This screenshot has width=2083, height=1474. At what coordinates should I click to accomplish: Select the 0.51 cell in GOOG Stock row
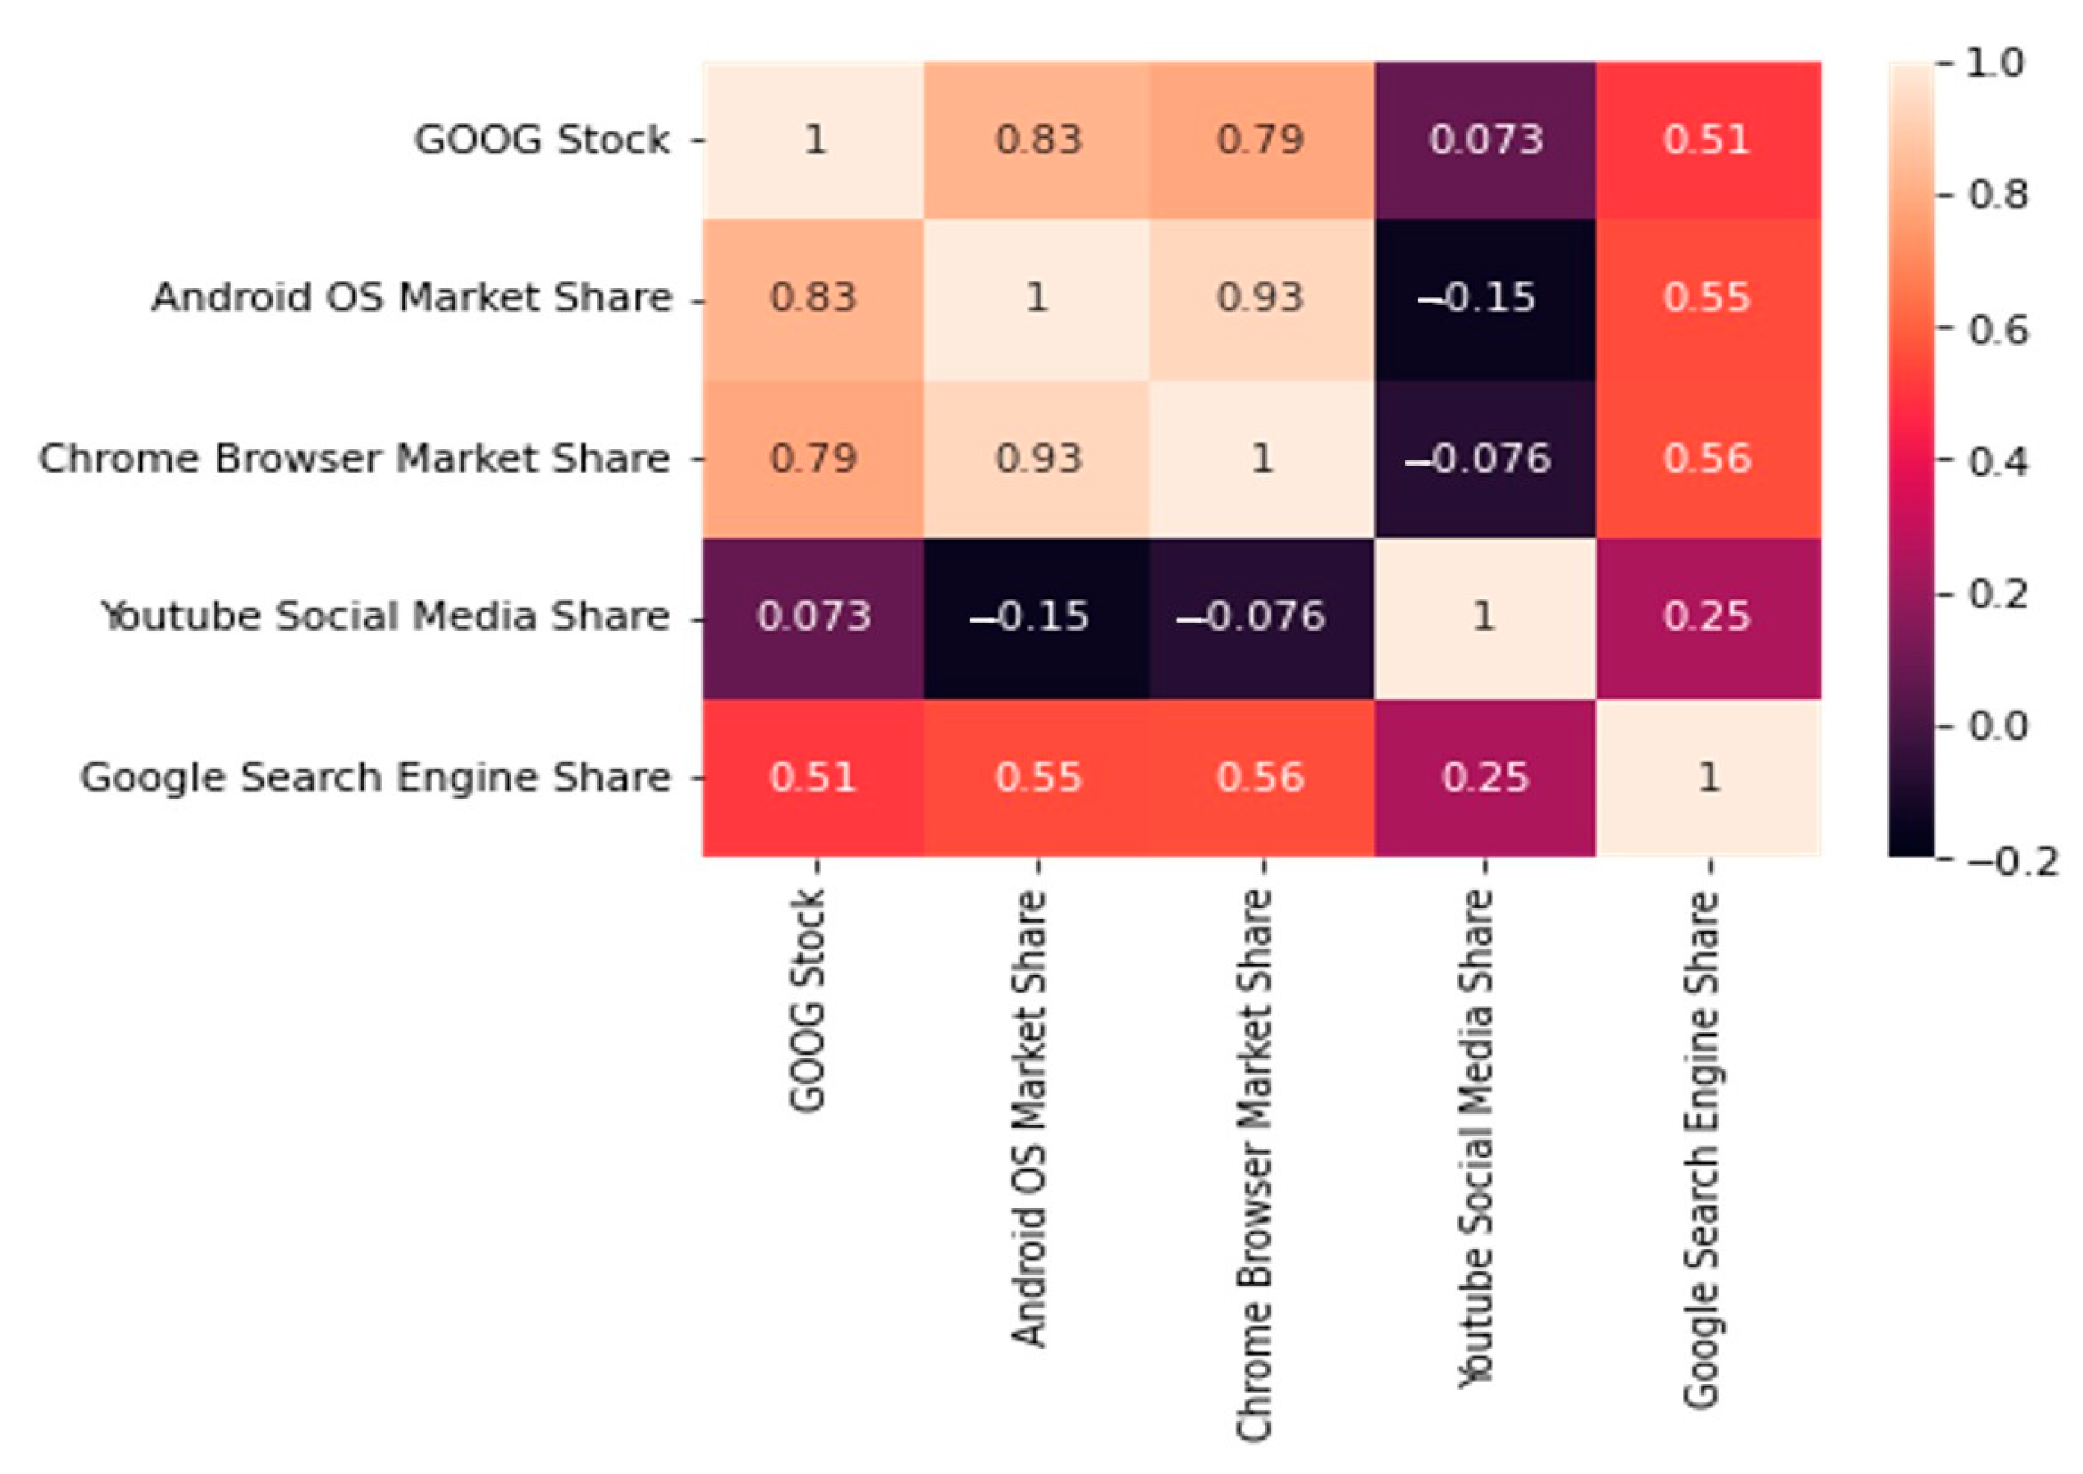(1707, 141)
